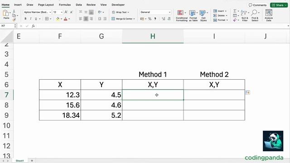This screenshot has height=163, width=290.
Task: Apply cell borders icon
Action: 47,19
